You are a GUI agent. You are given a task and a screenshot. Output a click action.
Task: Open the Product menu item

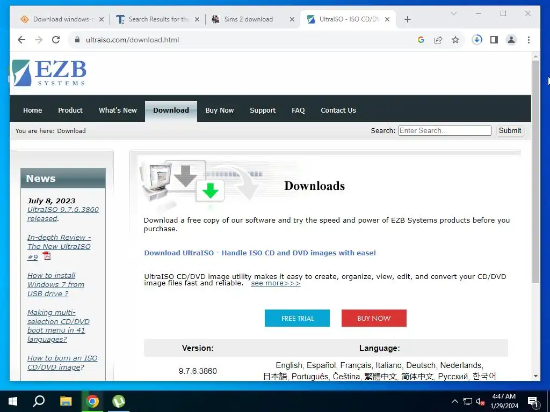point(70,111)
